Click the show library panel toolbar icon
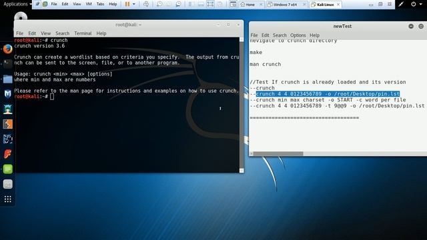 click(x=191, y=4)
